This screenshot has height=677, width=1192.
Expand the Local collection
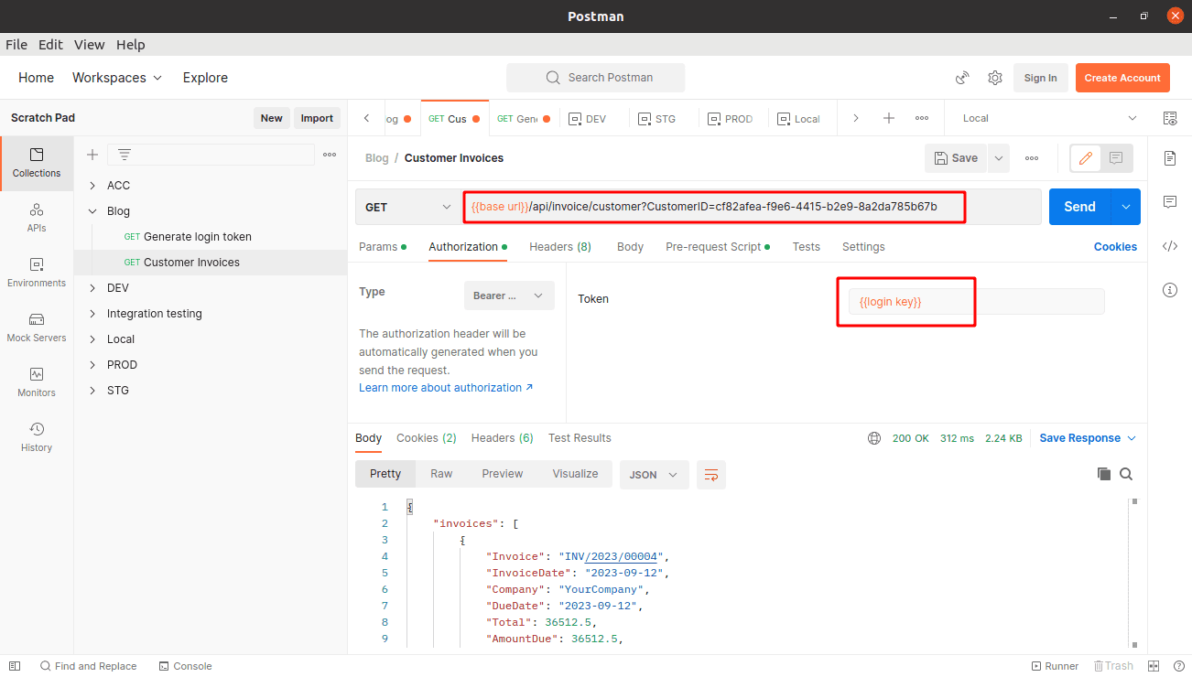pyautogui.click(x=92, y=339)
